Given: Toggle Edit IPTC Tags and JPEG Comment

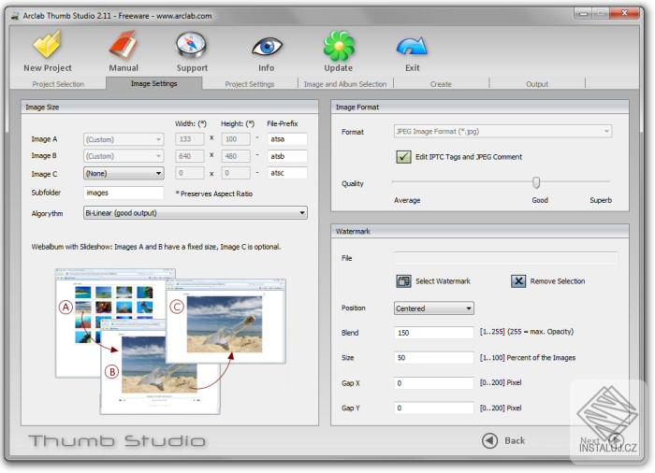Looking at the screenshot, I should (x=403, y=157).
